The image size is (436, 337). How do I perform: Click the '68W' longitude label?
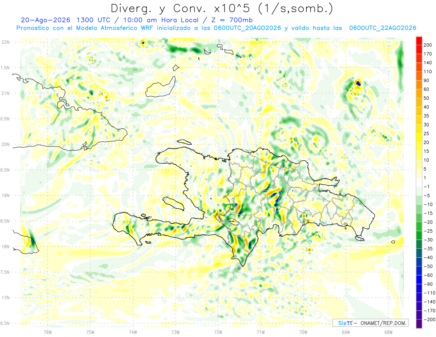pos(388,332)
